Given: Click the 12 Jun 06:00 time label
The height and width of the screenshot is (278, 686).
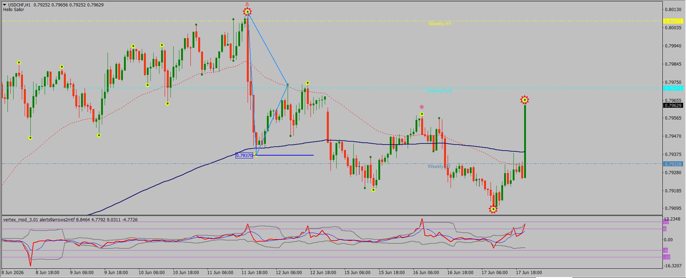Looking at the screenshot, I should [289, 272].
